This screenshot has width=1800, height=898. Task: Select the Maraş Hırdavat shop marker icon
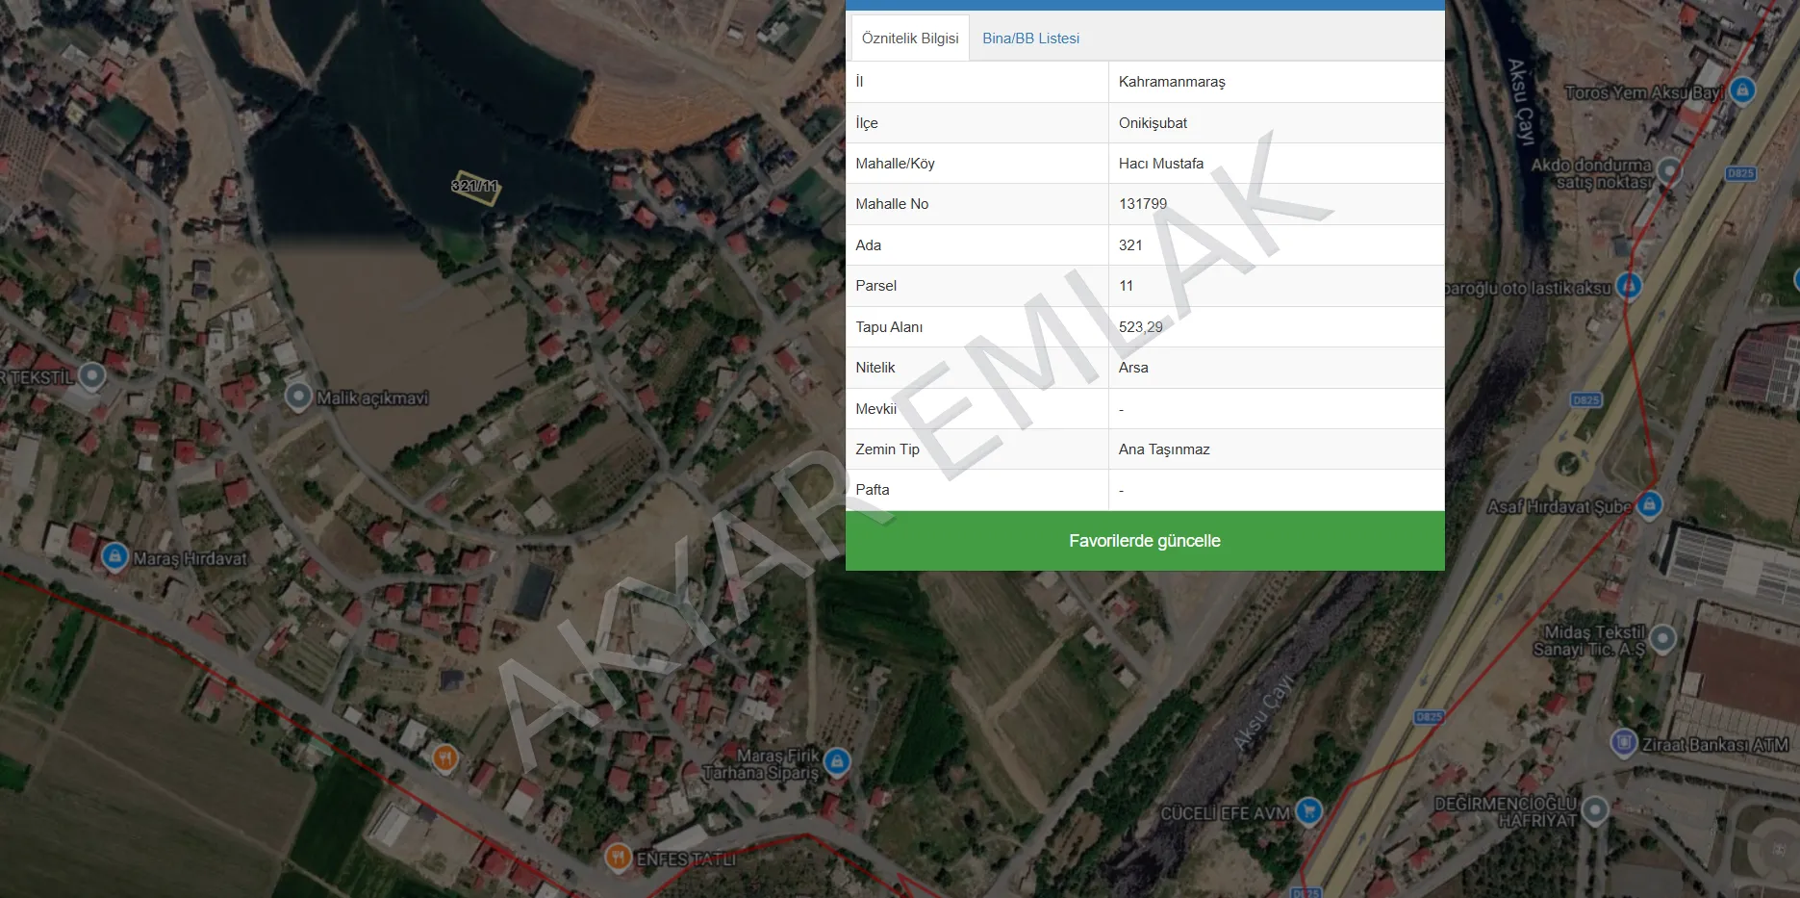tap(114, 556)
